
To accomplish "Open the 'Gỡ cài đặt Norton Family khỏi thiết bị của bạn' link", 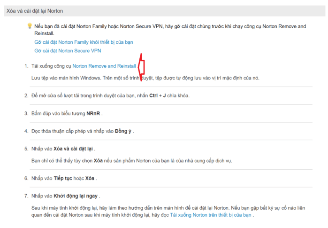I will (84, 42).
